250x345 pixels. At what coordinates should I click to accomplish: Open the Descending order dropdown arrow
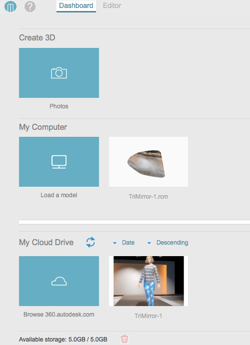coord(149,243)
